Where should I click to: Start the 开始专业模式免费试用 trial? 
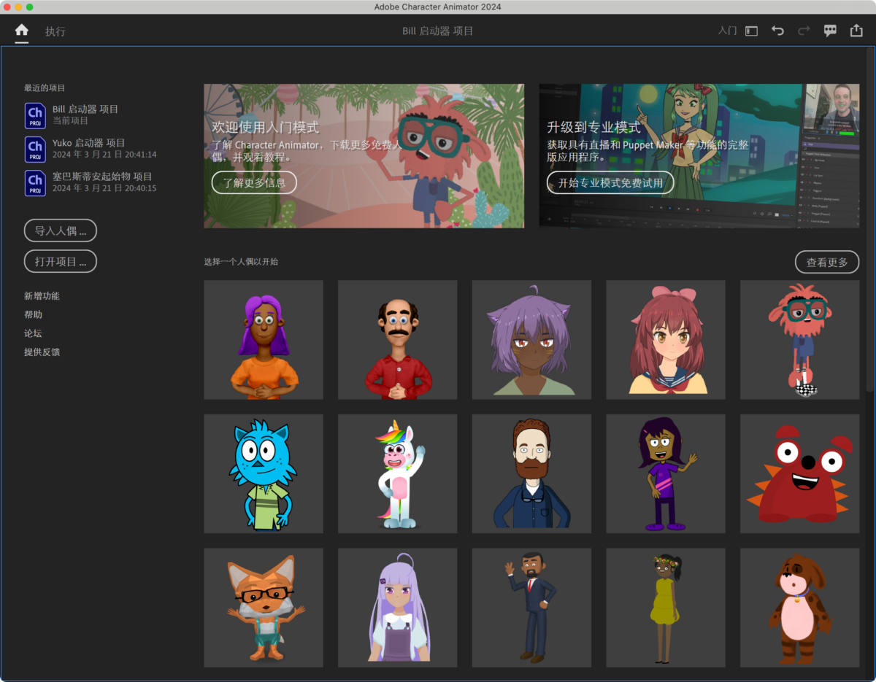(x=610, y=182)
